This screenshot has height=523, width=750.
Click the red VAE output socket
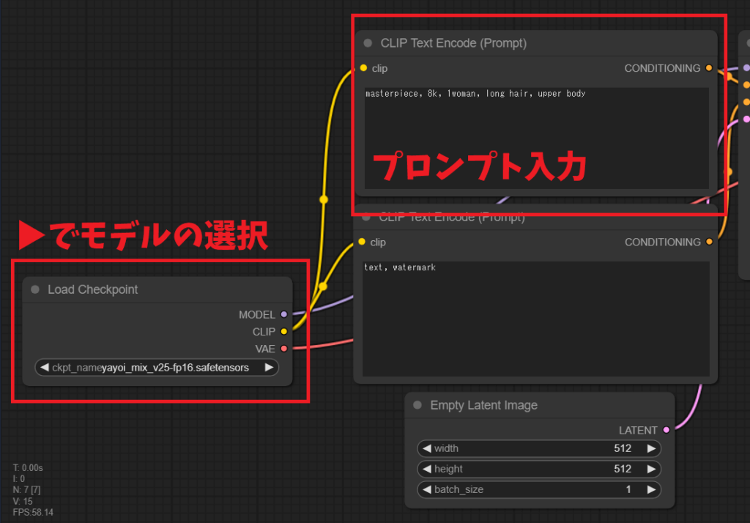284,349
